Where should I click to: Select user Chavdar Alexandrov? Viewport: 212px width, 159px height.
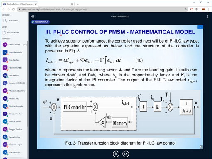(14, 91)
